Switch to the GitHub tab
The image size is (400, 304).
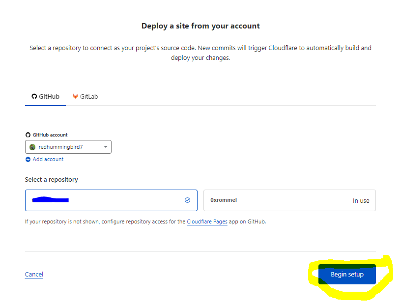coord(45,97)
